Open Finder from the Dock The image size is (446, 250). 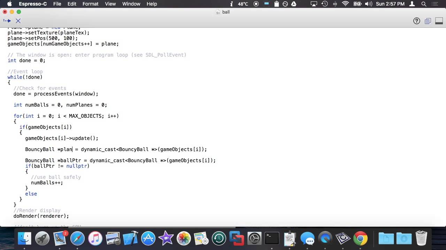25,239
